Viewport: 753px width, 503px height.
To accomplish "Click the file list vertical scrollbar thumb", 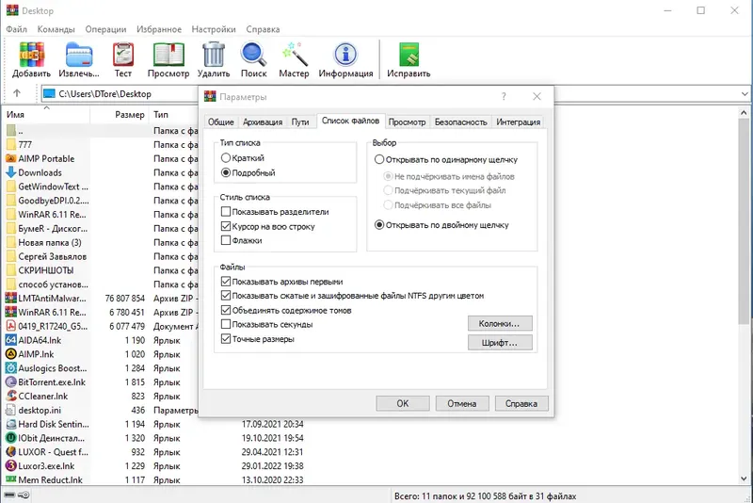I will click(744, 221).
